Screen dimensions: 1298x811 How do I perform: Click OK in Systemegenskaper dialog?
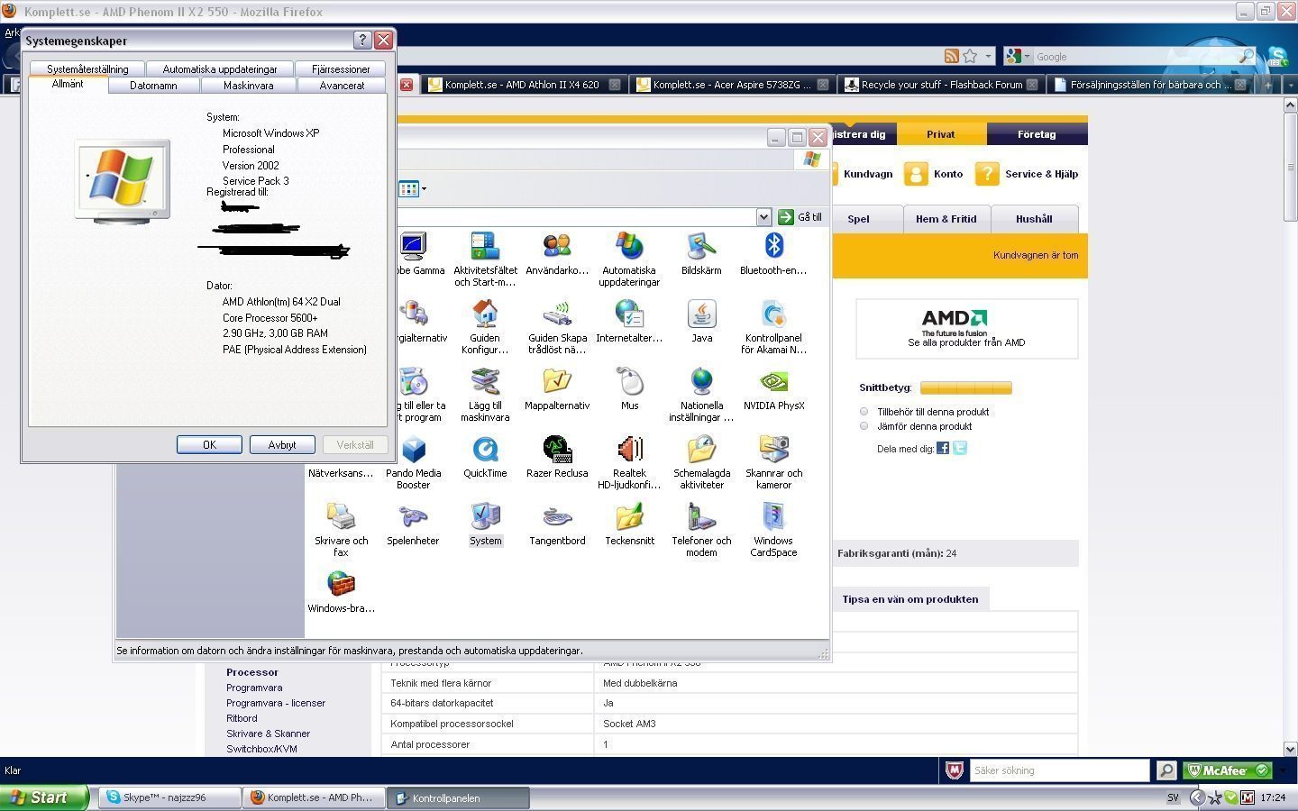tap(209, 444)
